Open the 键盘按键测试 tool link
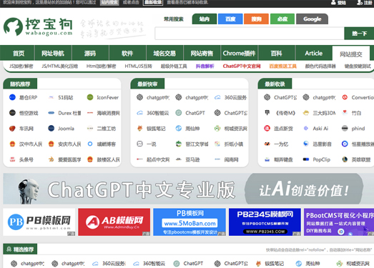 pyautogui.click(x=358, y=66)
